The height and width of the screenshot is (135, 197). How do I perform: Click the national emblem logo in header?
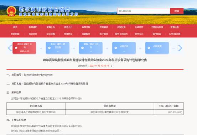tap(11, 11)
